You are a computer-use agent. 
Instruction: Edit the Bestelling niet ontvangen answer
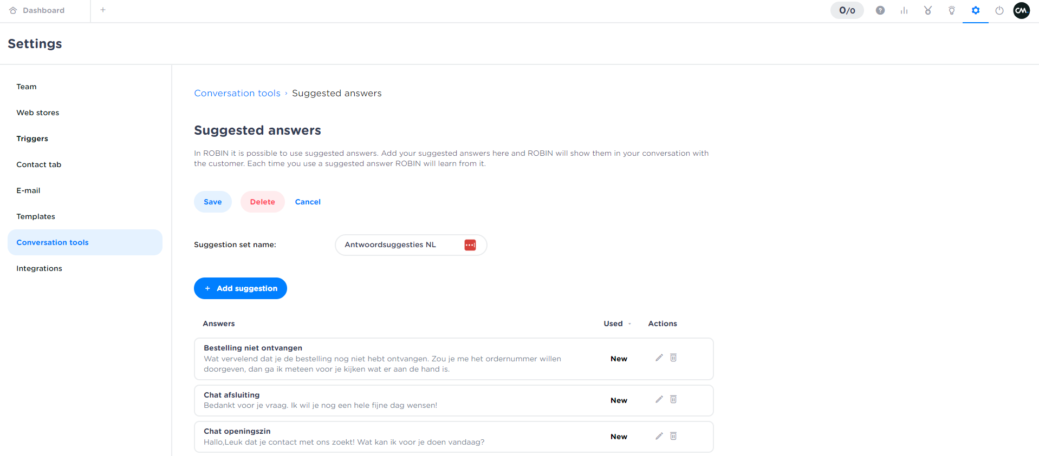point(659,358)
